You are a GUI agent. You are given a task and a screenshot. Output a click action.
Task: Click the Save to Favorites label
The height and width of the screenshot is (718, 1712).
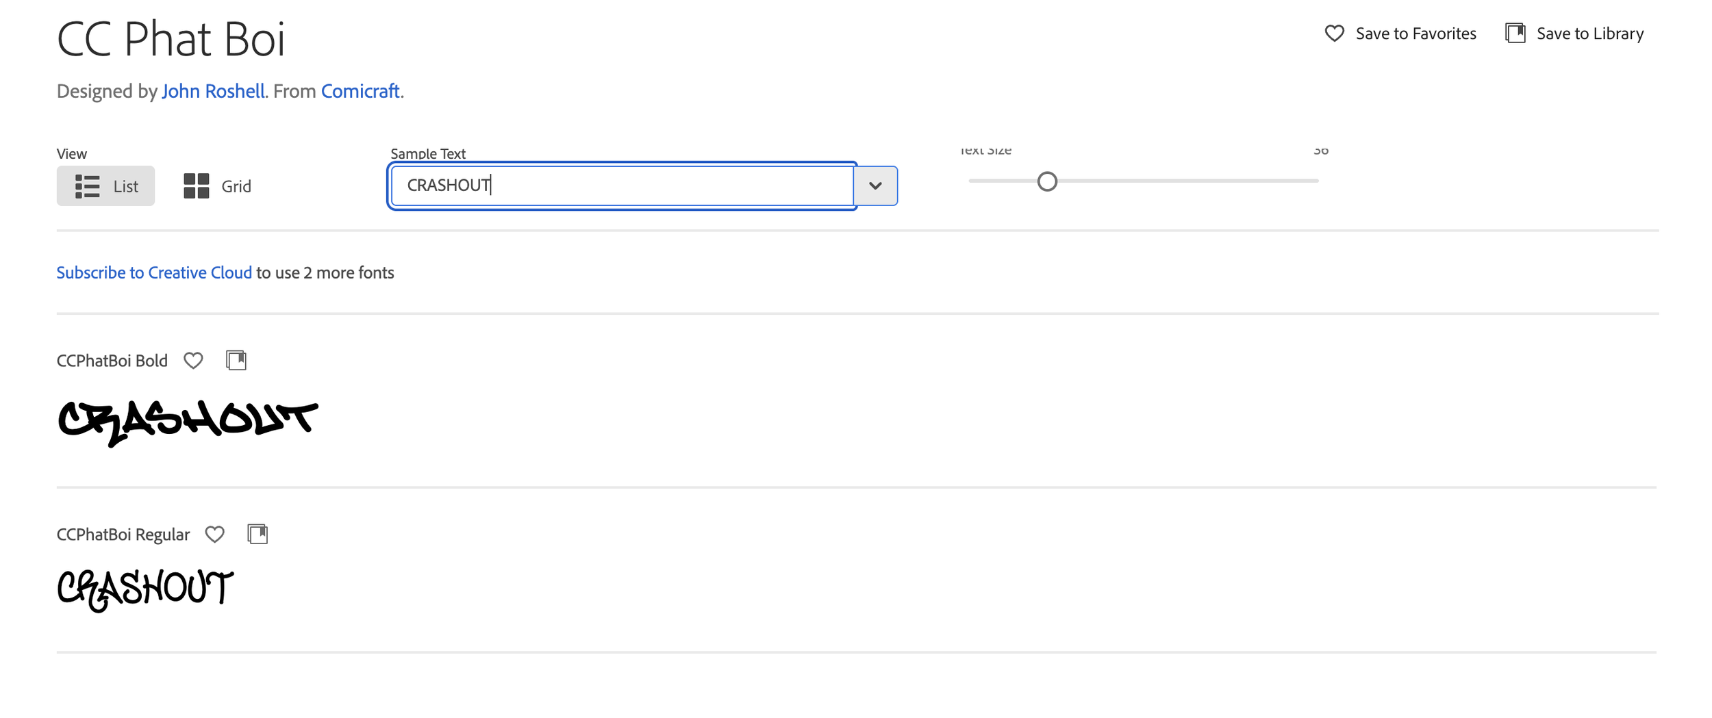[1415, 34]
